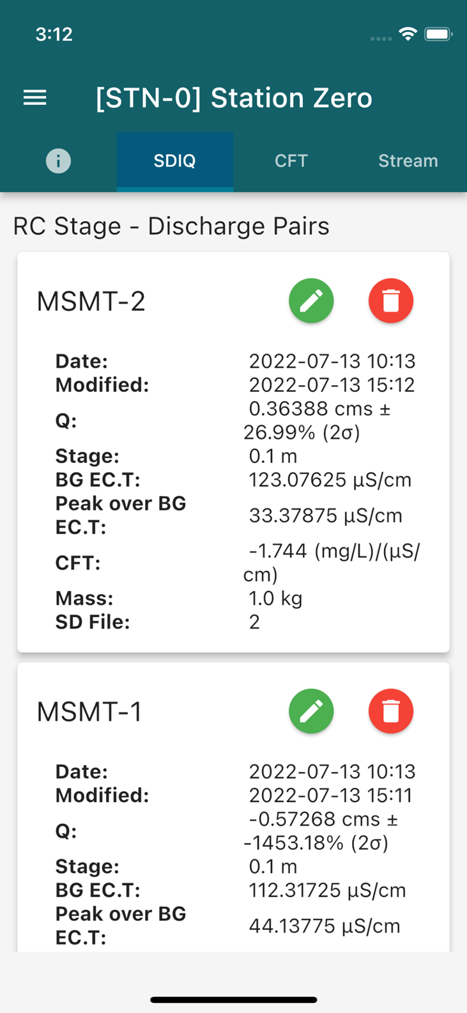The width and height of the screenshot is (467, 1013).
Task: Edit MSMT-1 with green pencil icon
Action: pos(311,711)
